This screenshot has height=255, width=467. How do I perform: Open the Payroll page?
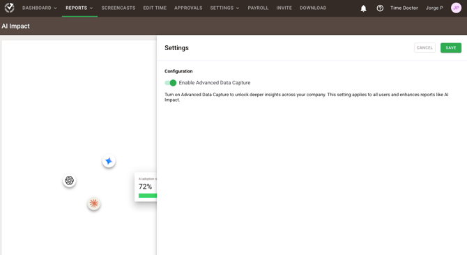(x=258, y=8)
